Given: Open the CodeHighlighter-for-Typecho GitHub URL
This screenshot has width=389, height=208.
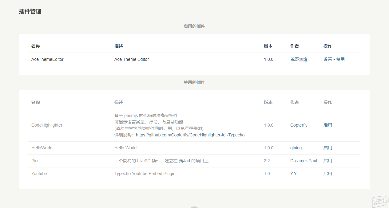Looking at the screenshot, I should tap(190, 135).
